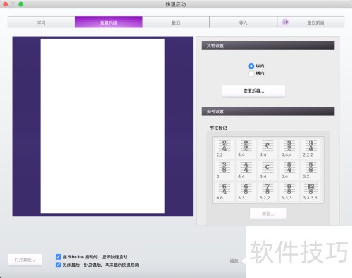The height and width of the screenshot is (278, 352).
Task: Open the Recent tab
Action: tap(176, 22)
